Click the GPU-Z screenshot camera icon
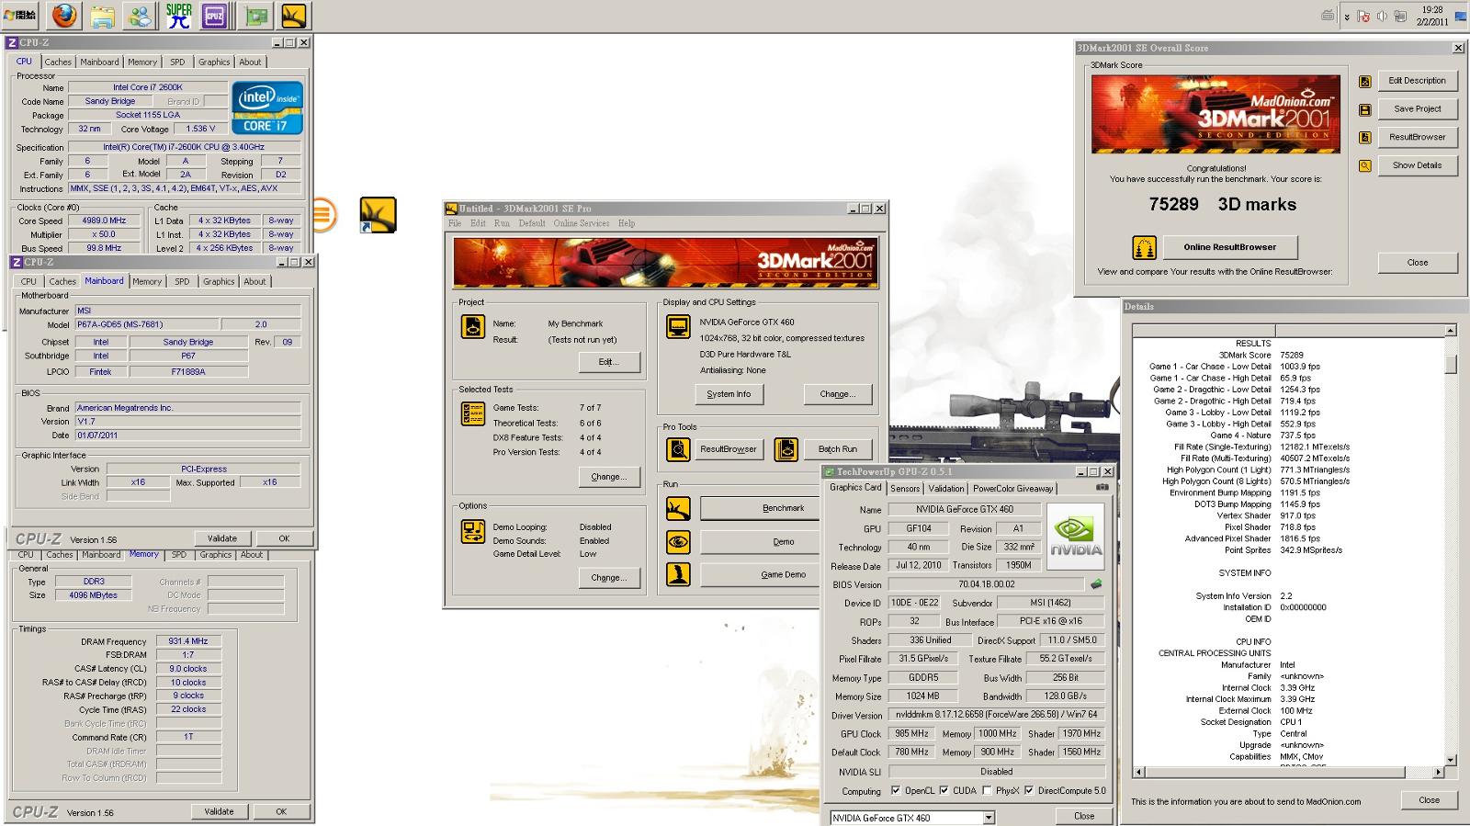The width and height of the screenshot is (1470, 826). pos(1102,487)
